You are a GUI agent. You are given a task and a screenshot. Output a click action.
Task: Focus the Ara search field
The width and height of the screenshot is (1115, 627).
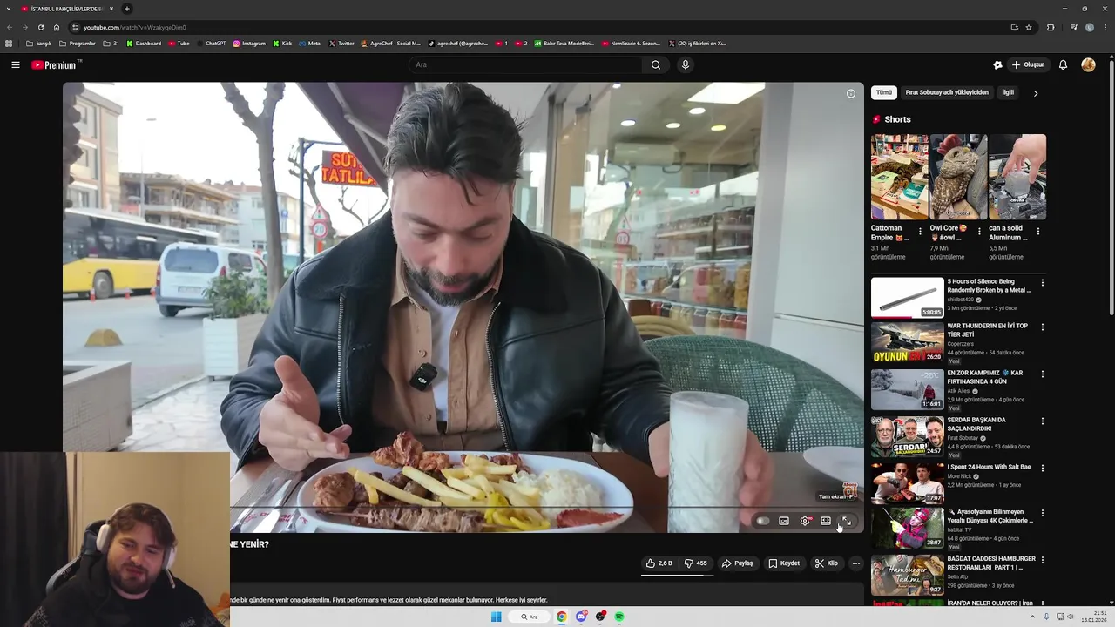click(x=525, y=64)
